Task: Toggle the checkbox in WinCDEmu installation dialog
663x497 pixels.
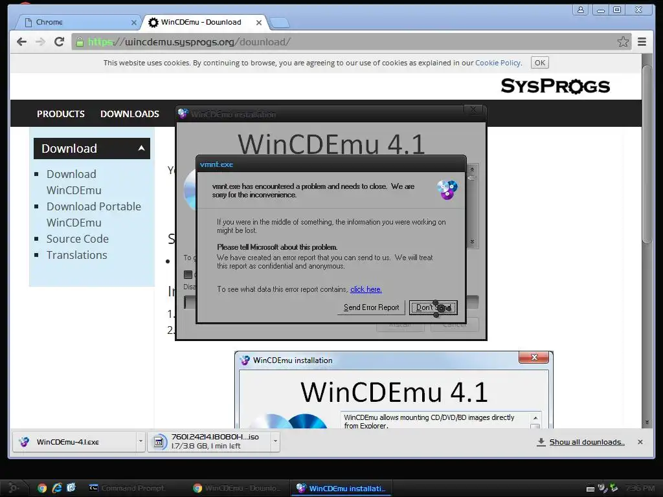Action: coord(188,274)
